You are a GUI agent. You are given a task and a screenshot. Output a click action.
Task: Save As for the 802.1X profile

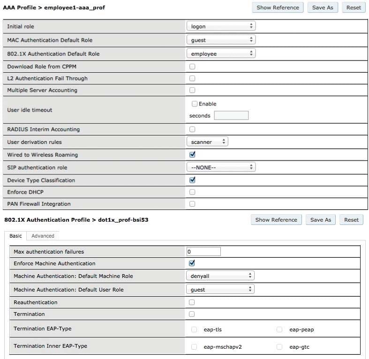coord(321,220)
